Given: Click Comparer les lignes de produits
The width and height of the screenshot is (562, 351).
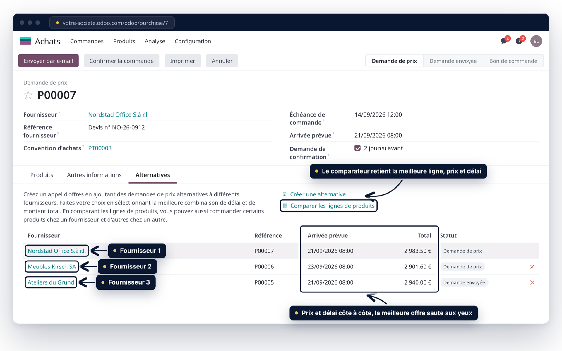Looking at the screenshot, I should [x=332, y=206].
